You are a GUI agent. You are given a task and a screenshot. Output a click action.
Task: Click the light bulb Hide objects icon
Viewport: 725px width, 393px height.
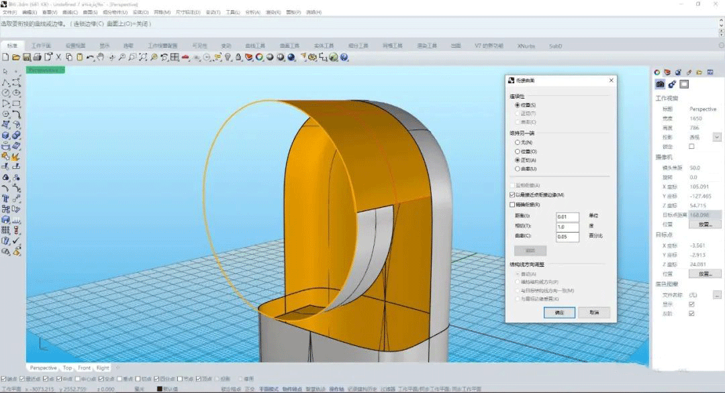228,57
